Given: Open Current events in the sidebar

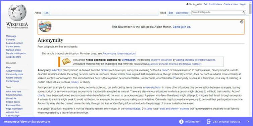Looking at the screenshot, I should pos(13,46).
